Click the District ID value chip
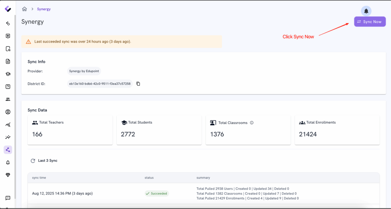This screenshot has height=209, width=391. 100,84
